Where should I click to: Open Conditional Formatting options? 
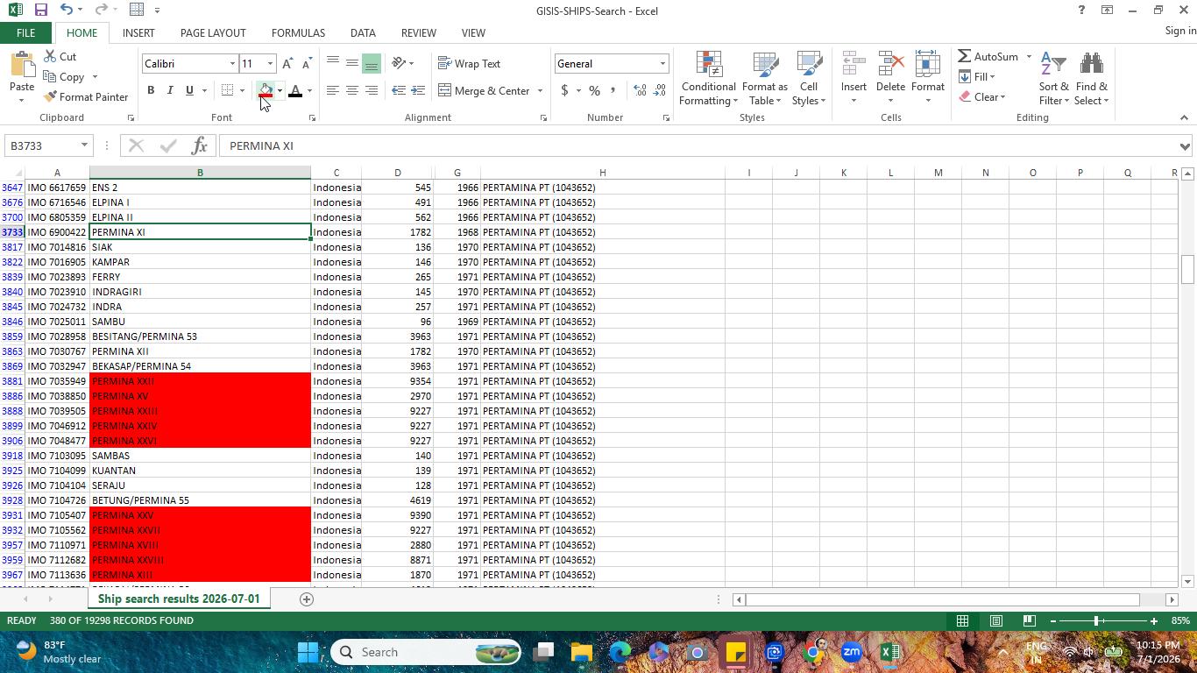click(708, 79)
